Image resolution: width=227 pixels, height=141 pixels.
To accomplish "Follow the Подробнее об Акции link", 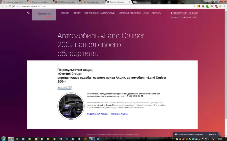I will tap(98, 114).
